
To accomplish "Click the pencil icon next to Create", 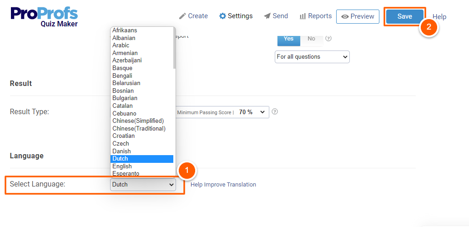I will [182, 16].
